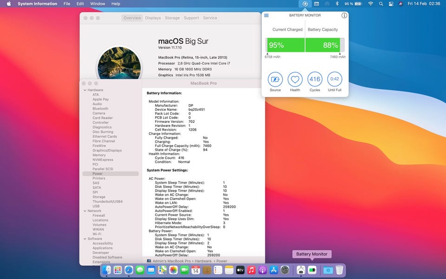Screen dimensions: 446x279
Task: Click Hardware in the path bar
Action: pos(203,261)
